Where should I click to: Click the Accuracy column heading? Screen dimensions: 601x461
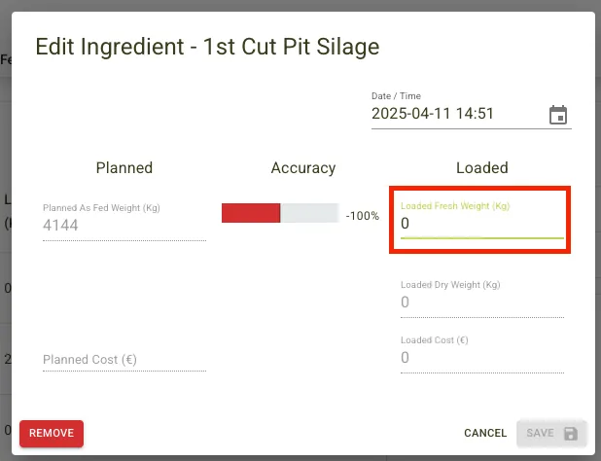coord(302,168)
